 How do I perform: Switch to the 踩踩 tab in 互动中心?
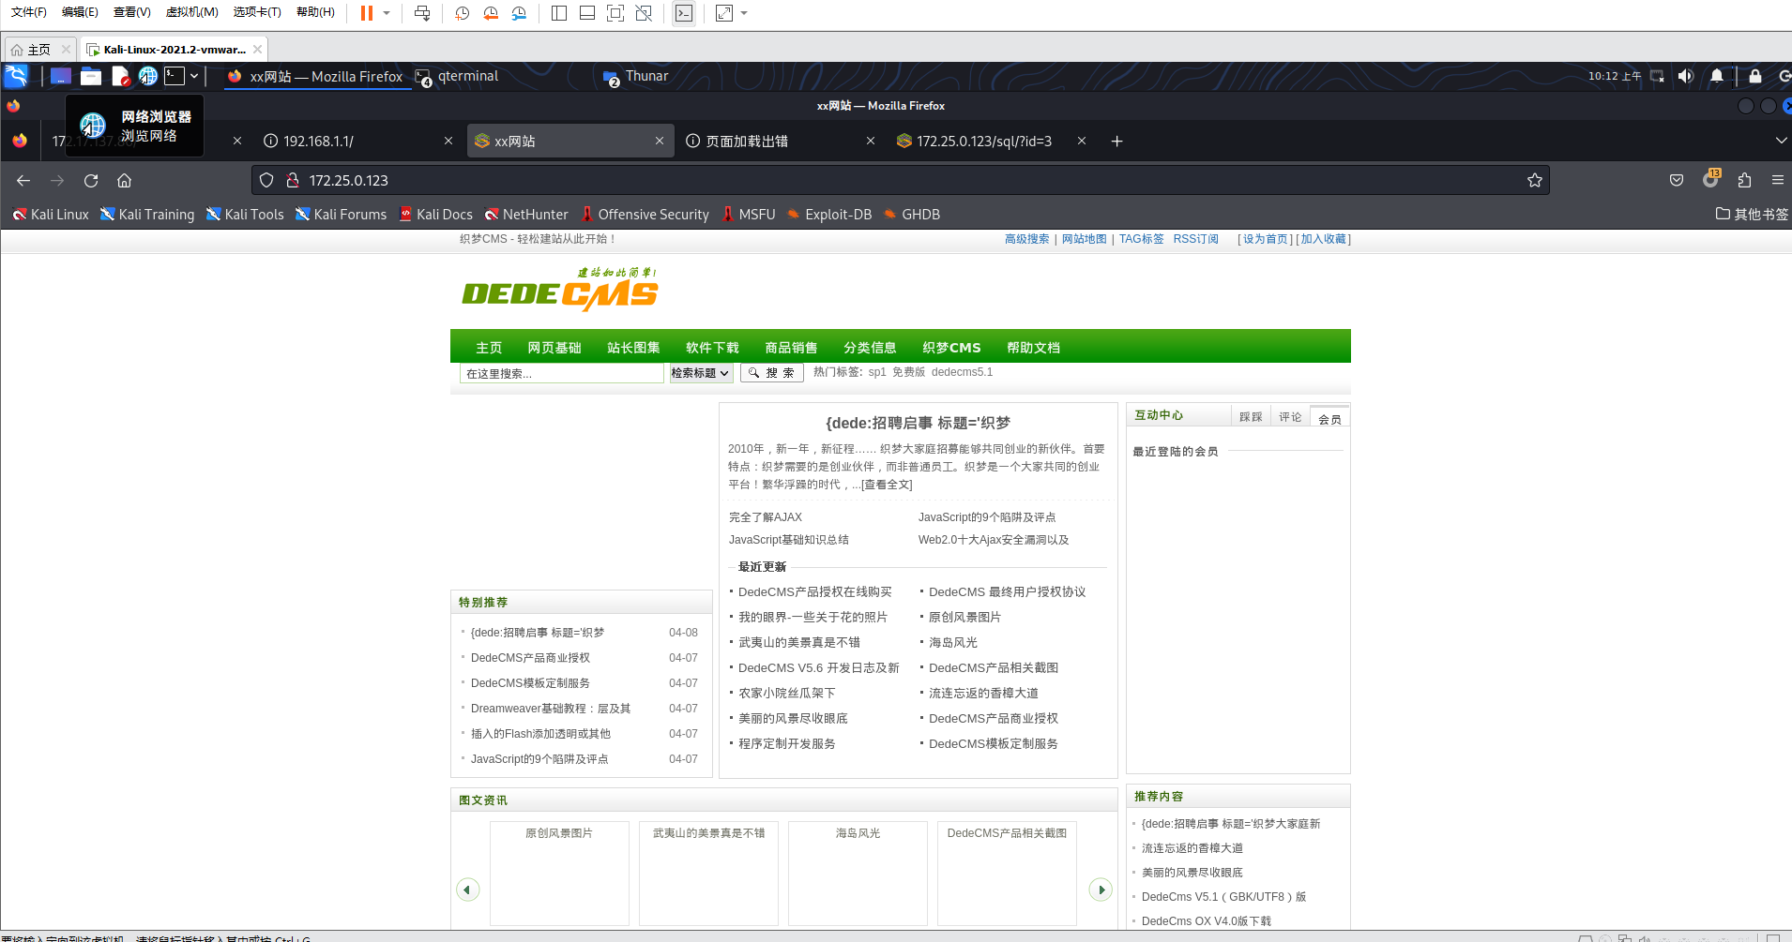click(1251, 417)
